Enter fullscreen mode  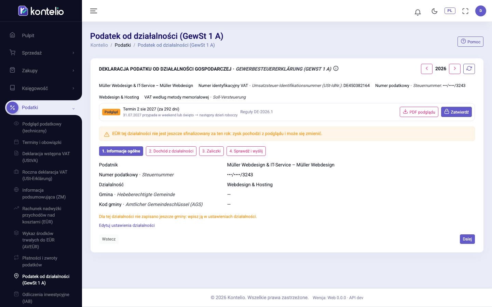tap(465, 11)
